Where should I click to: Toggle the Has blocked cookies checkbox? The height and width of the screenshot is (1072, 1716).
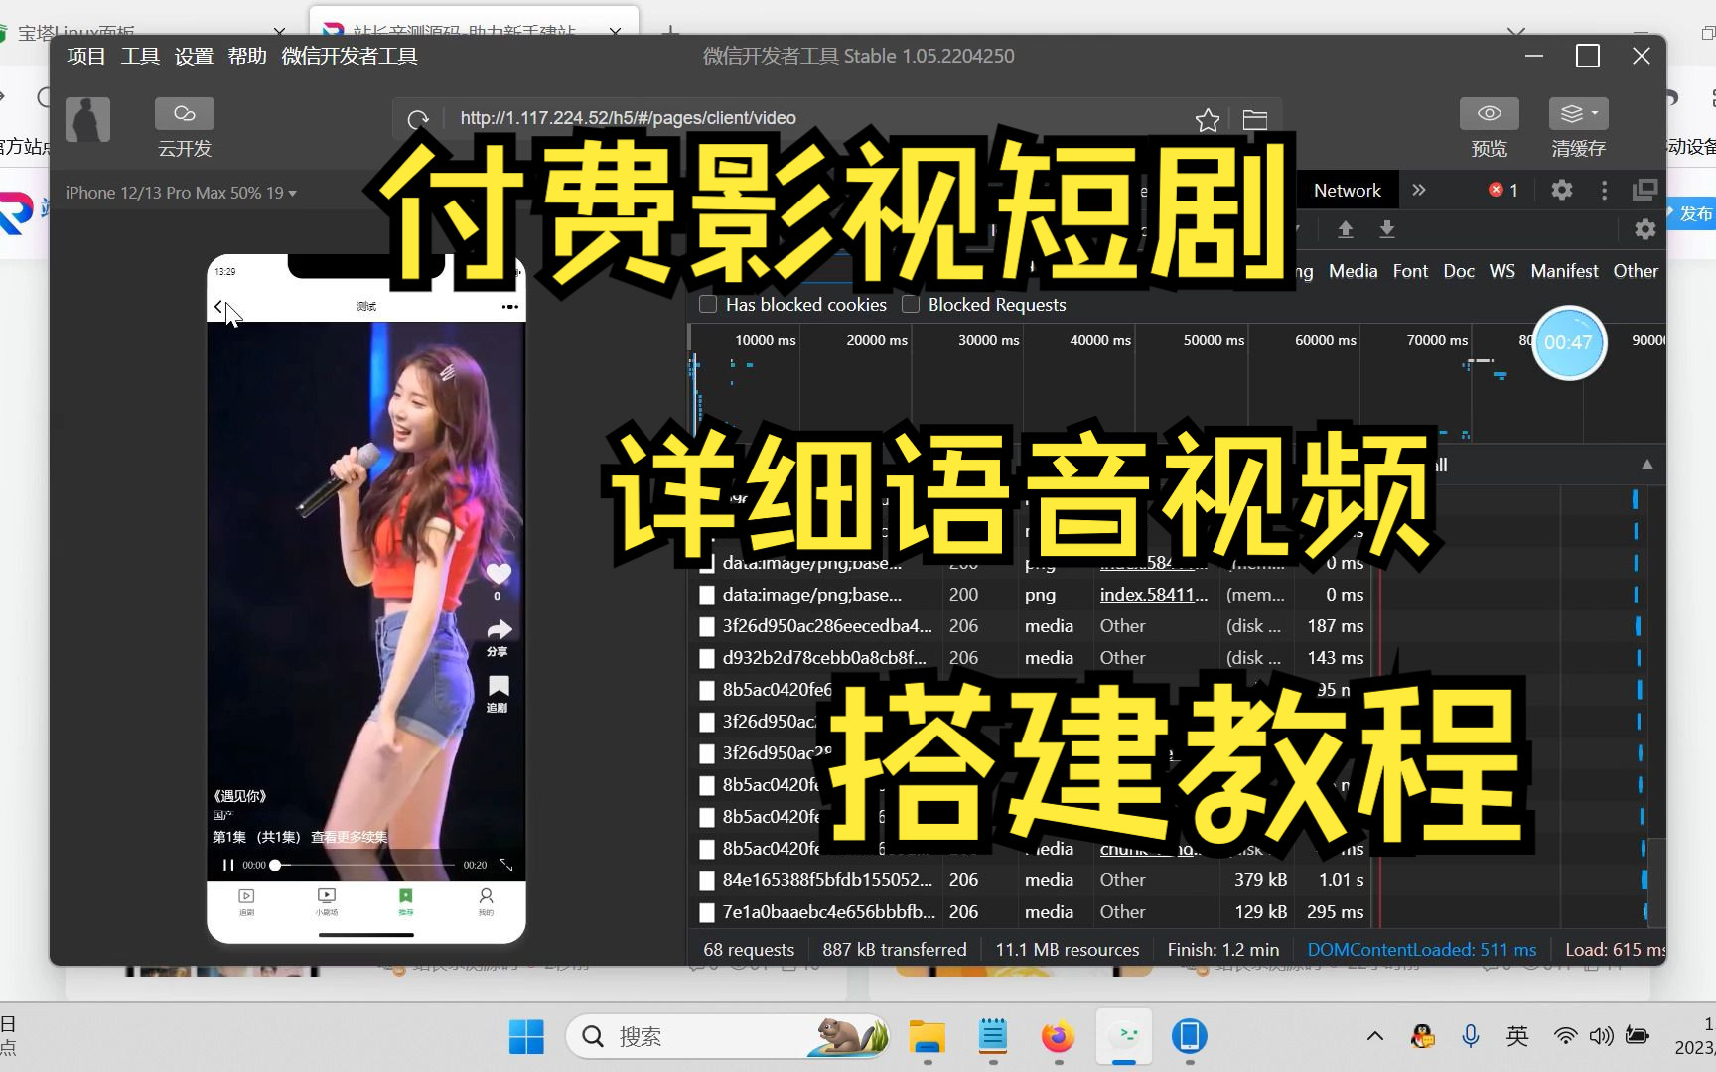[708, 305]
